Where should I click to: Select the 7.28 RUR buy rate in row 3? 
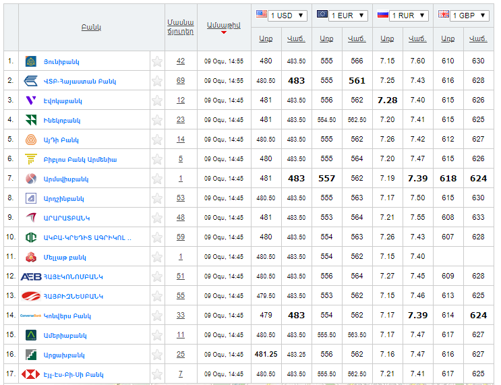[x=387, y=100]
